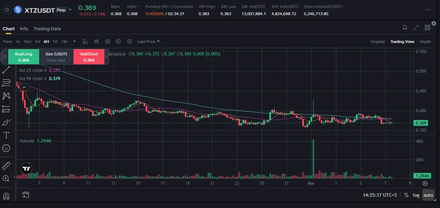Viewport: 440px width, 208px height.
Task: Open the indicators line-chart icon
Action: click(86, 41)
